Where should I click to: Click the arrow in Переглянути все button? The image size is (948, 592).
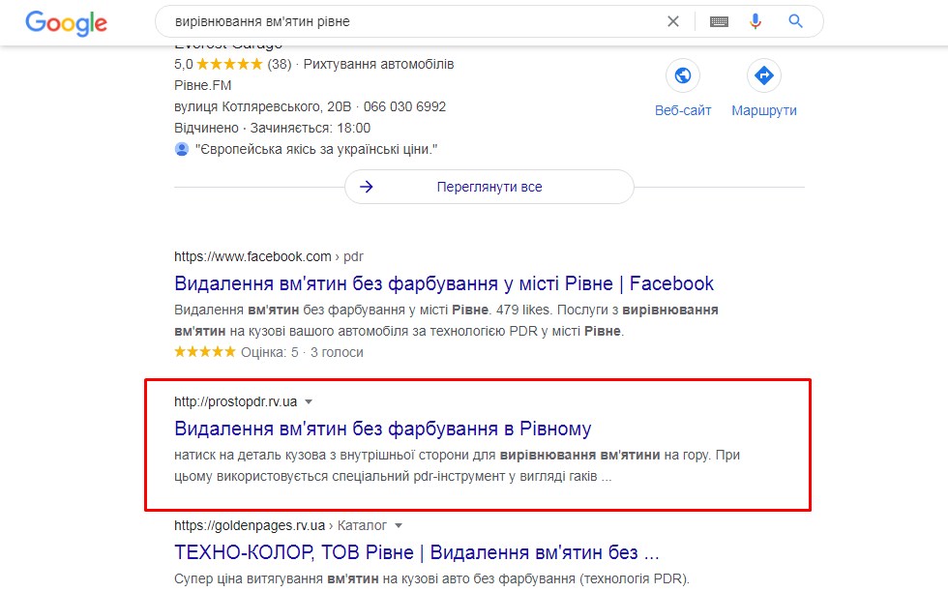coord(367,187)
